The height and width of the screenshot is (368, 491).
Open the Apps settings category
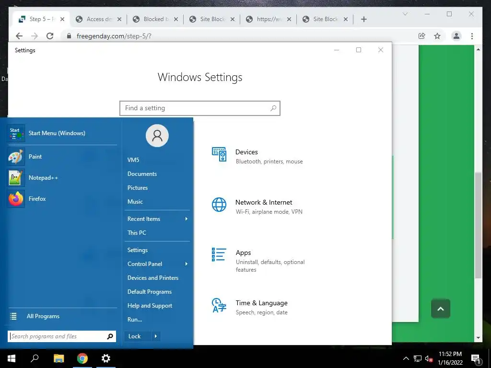pyautogui.click(x=257, y=260)
